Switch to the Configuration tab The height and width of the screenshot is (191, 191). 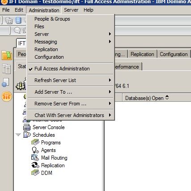174,54
